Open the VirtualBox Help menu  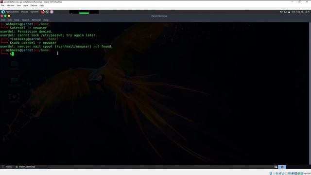click(42, 5)
